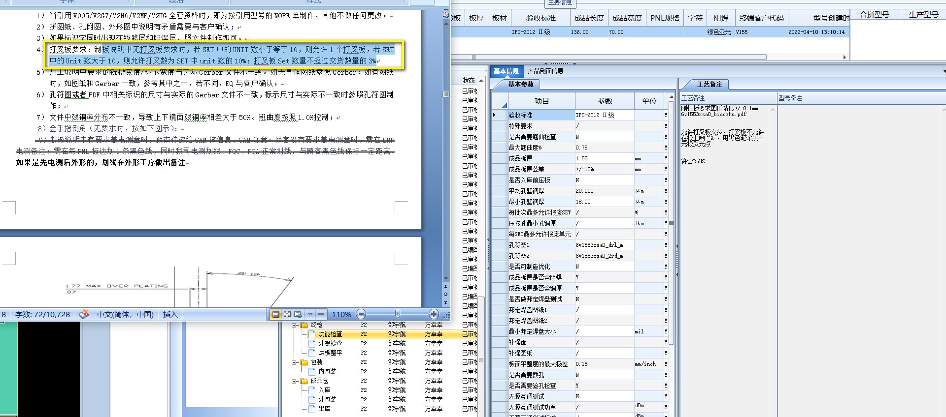Click the Word select browse object button
The image size is (946, 417).
pos(446,295)
